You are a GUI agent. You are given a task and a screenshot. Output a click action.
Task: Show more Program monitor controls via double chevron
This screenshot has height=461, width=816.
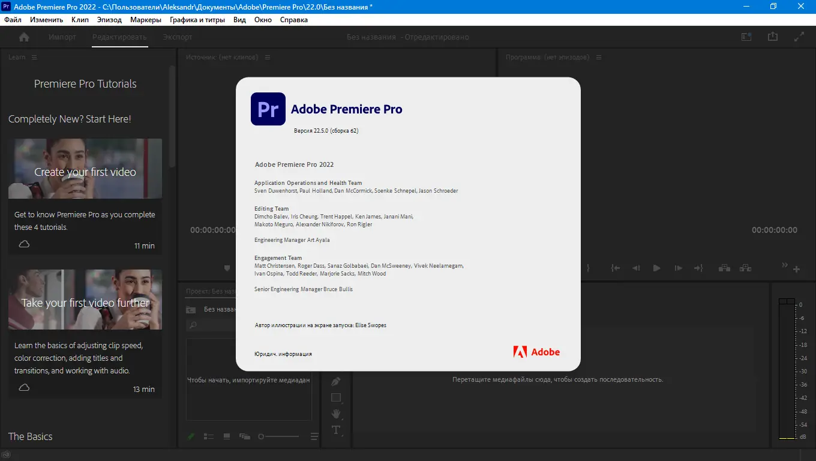[785, 265]
